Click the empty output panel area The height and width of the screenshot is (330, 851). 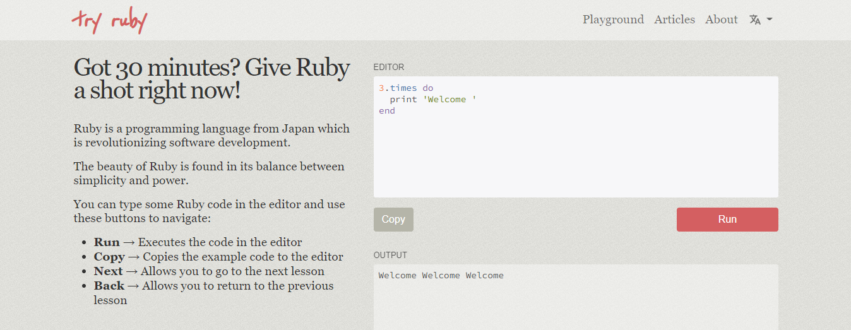tap(574, 306)
